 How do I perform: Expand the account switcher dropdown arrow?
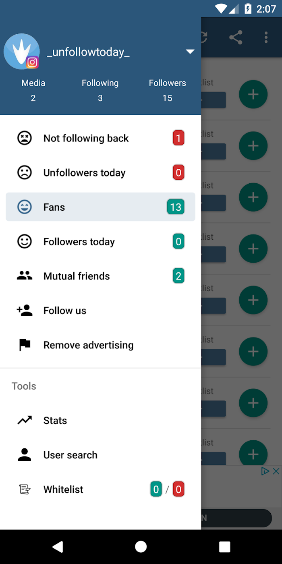pos(190,52)
